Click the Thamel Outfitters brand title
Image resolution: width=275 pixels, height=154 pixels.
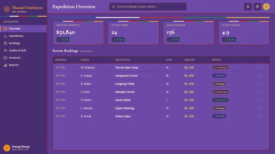tap(27, 8)
